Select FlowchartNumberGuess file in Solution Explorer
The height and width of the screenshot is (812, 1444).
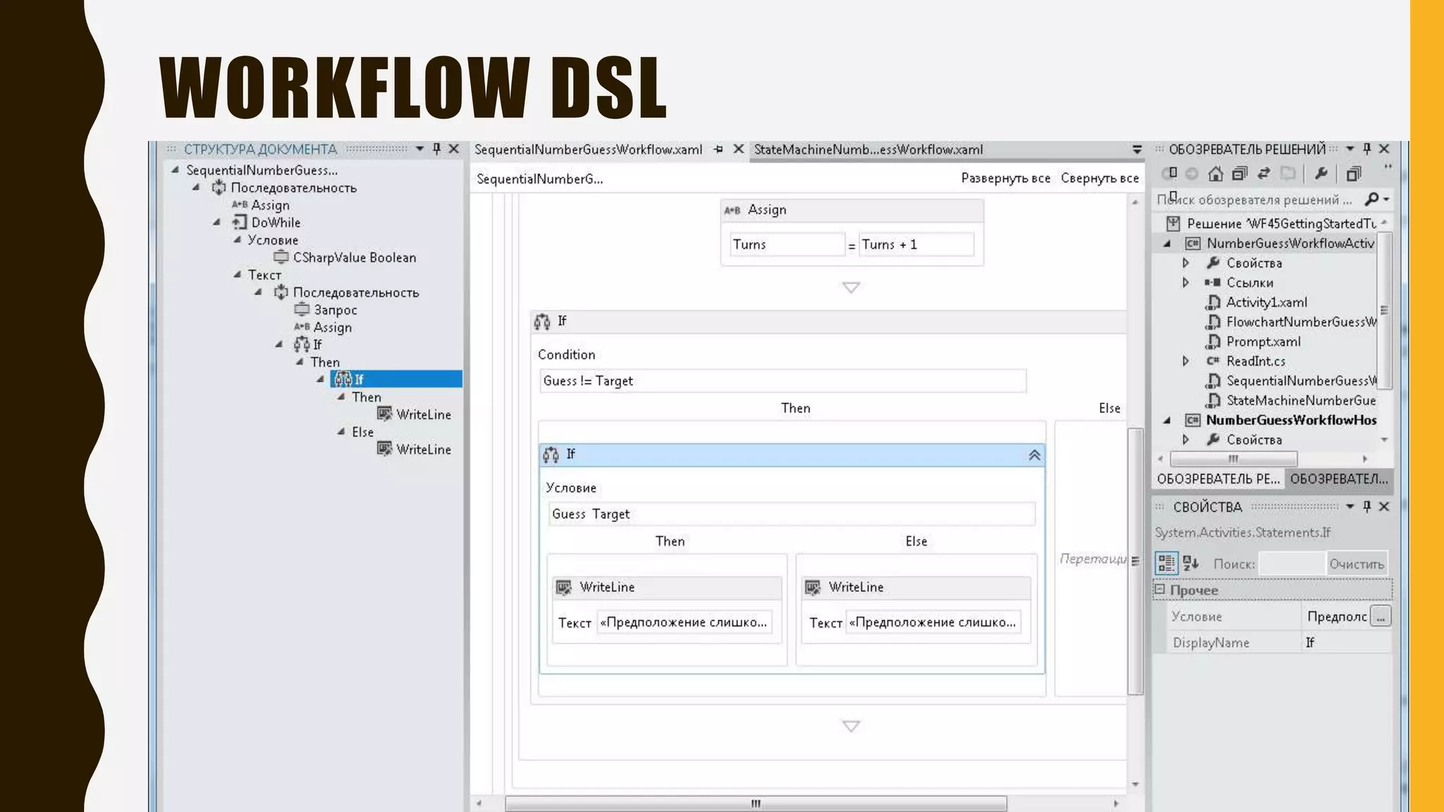click(x=1300, y=322)
